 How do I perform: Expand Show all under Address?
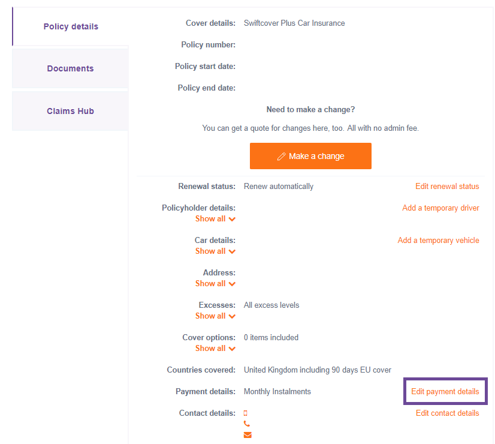pos(215,284)
